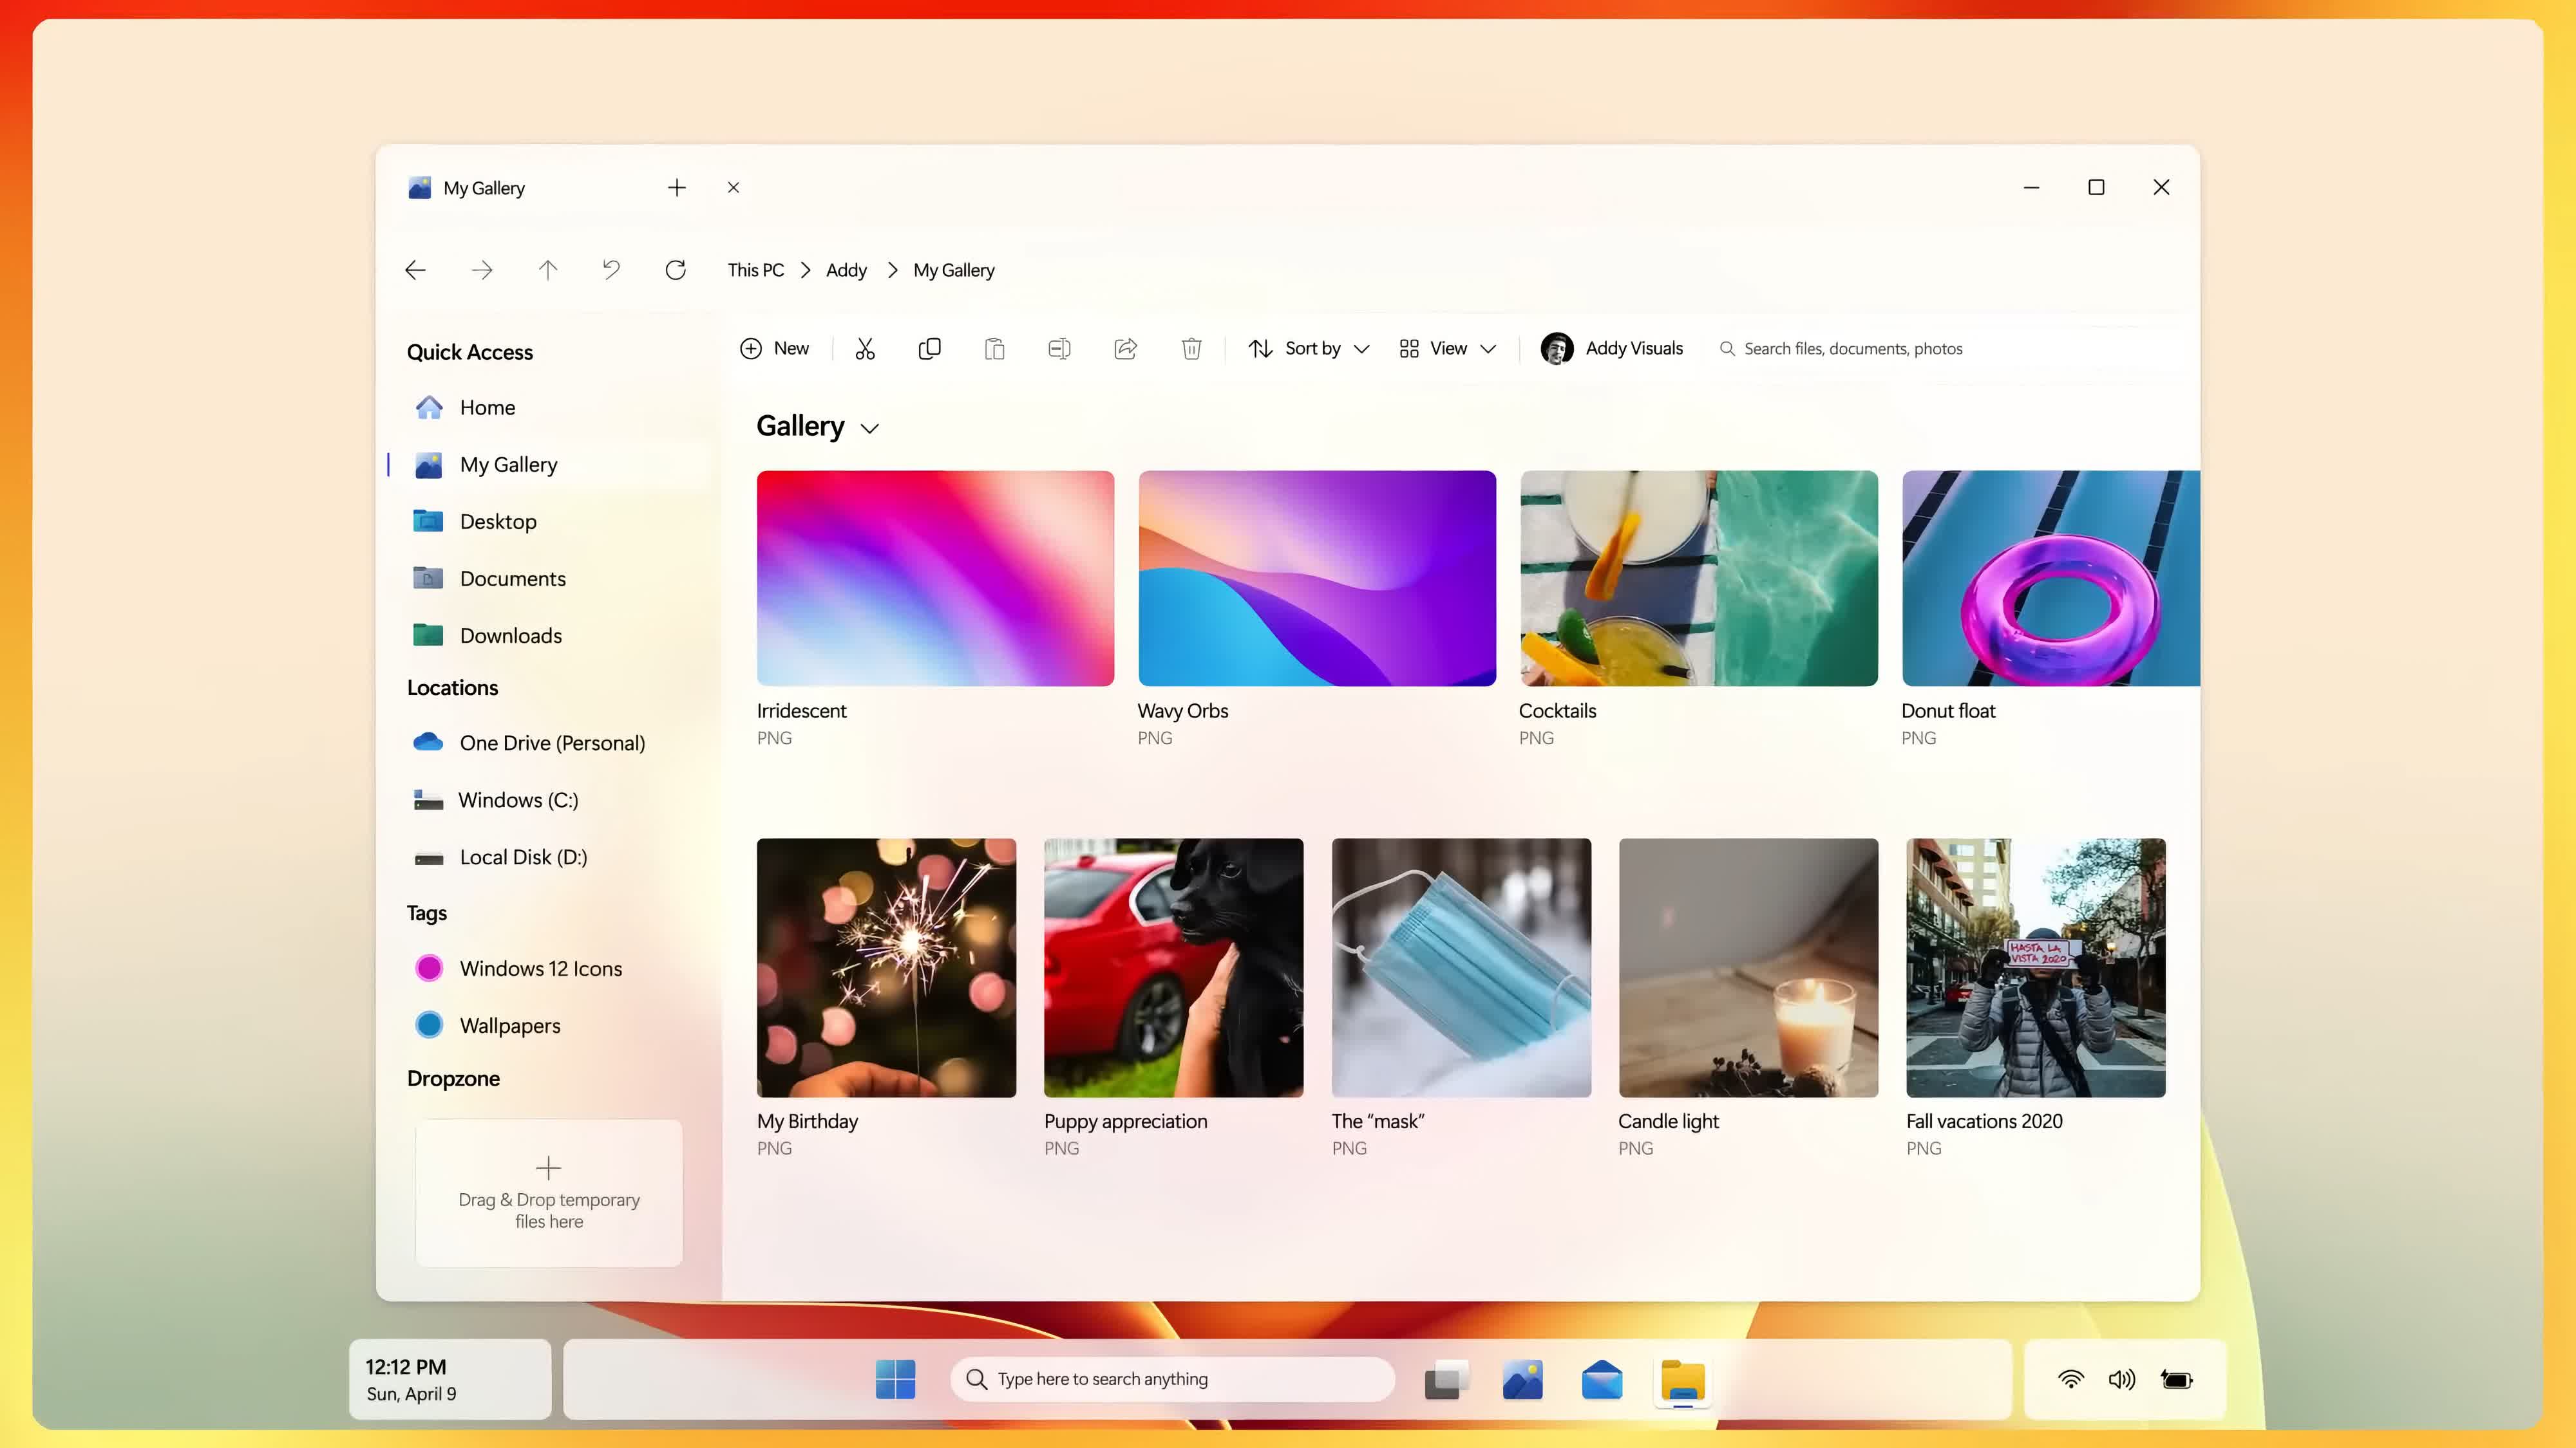Select the Puppy appreciation image

[1173, 967]
